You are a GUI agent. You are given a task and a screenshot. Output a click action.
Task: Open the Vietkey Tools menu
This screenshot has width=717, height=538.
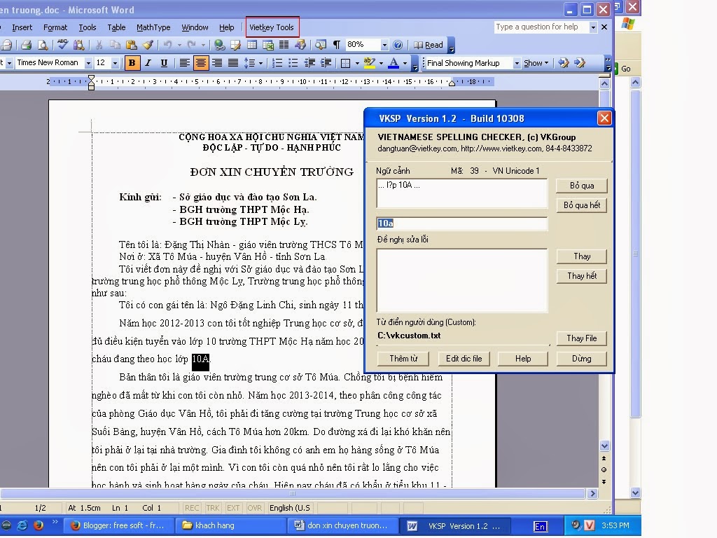[x=272, y=27]
